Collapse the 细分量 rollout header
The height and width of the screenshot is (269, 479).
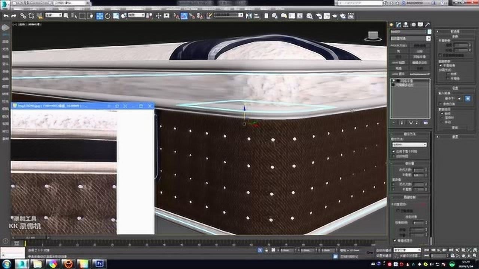click(410, 163)
